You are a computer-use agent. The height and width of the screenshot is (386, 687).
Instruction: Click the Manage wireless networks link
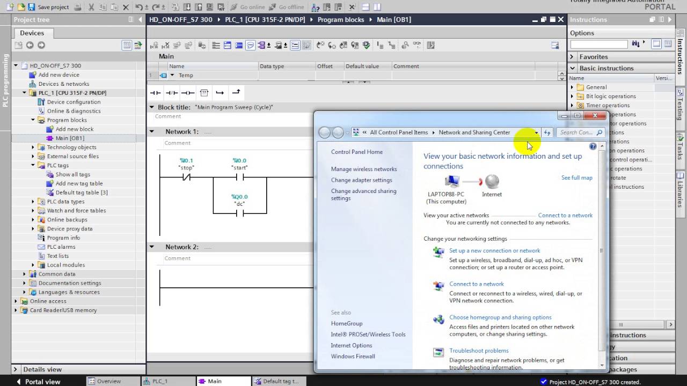[x=364, y=169]
